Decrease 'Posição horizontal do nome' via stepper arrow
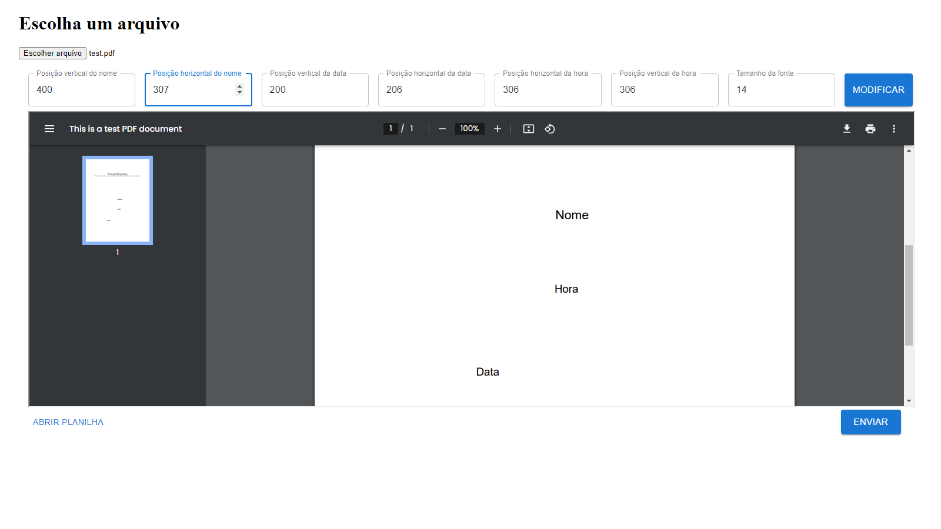 (239, 93)
